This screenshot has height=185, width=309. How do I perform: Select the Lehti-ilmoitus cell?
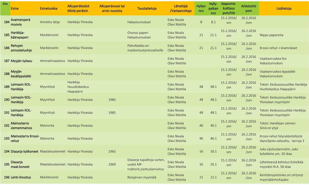pyautogui.click(x=21, y=177)
